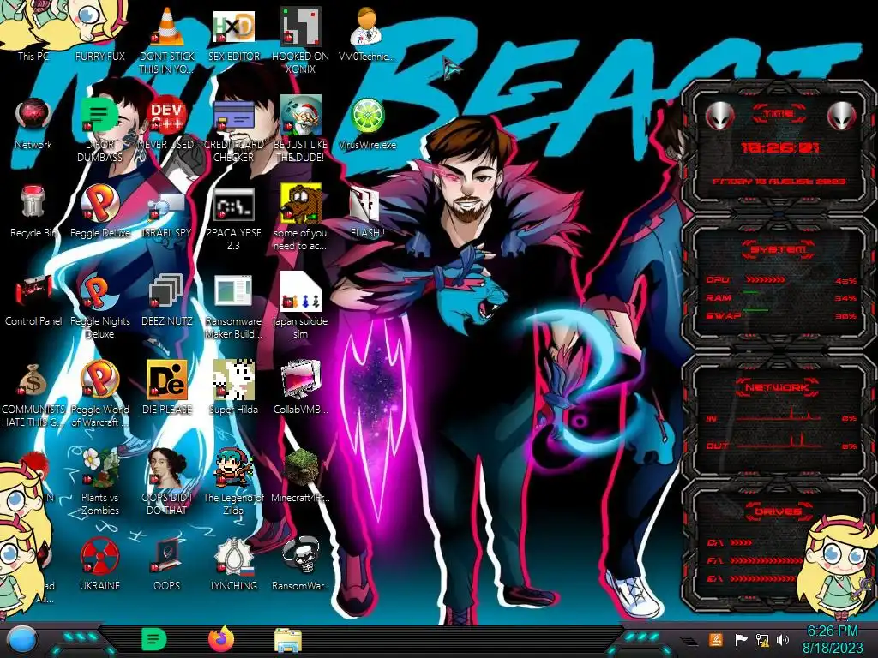
Task: Open the UKRAINE radiation symbol icon
Action: click(x=99, y=557)
